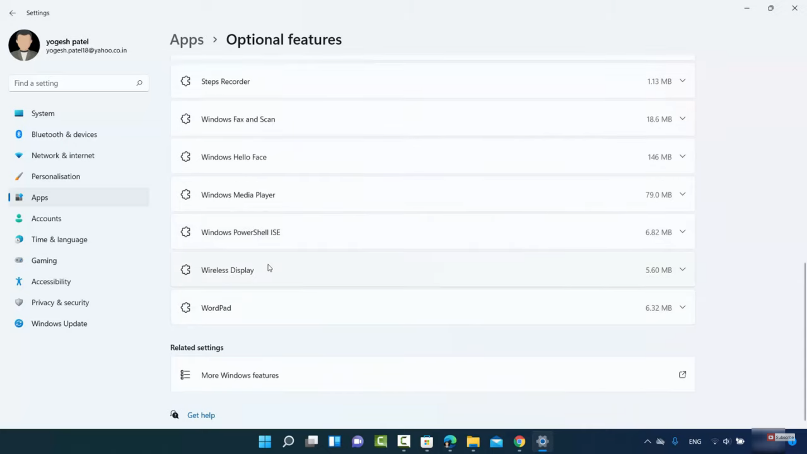Image resolution: width=807 pixels, height=454 pixels.
Task: Open the Windows Start button
Action: point(265,441)
